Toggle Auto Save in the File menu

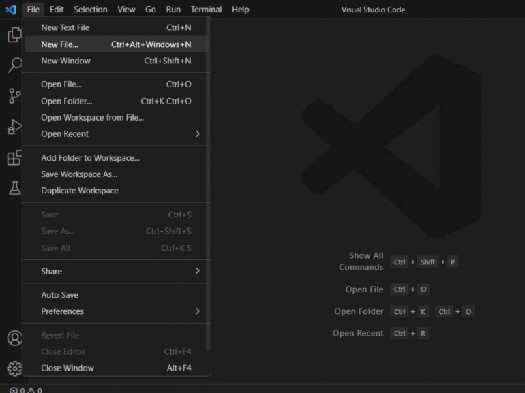116,295
